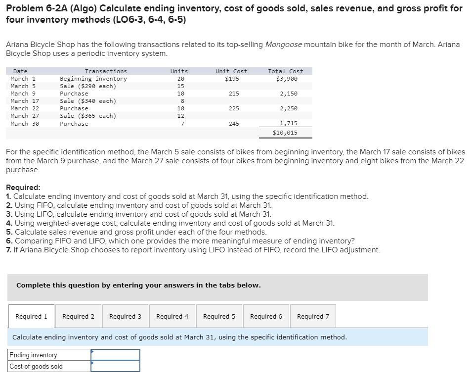The width and height of the screenshot is (473, 382).
Task: Click the instruction 'Calculate ending inventory and cost...' under the tabs
Action: pyautogui.click(x=180, y=337)
